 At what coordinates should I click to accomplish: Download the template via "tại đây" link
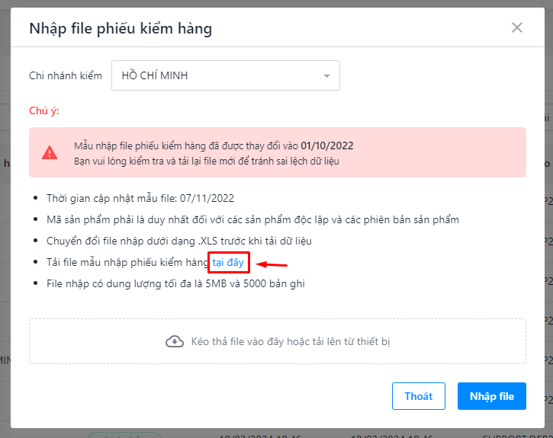228,263
